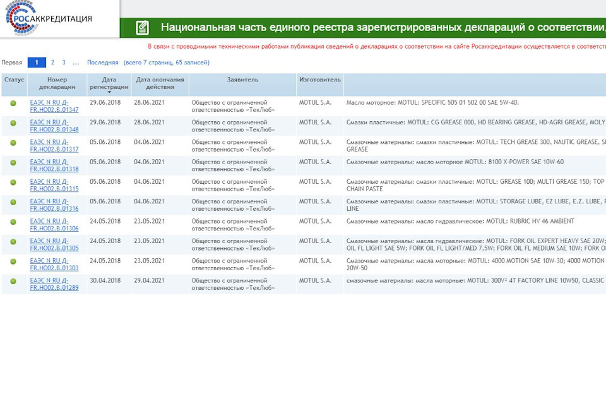Click the green status dot for declaration 01315

click(13, 182)
